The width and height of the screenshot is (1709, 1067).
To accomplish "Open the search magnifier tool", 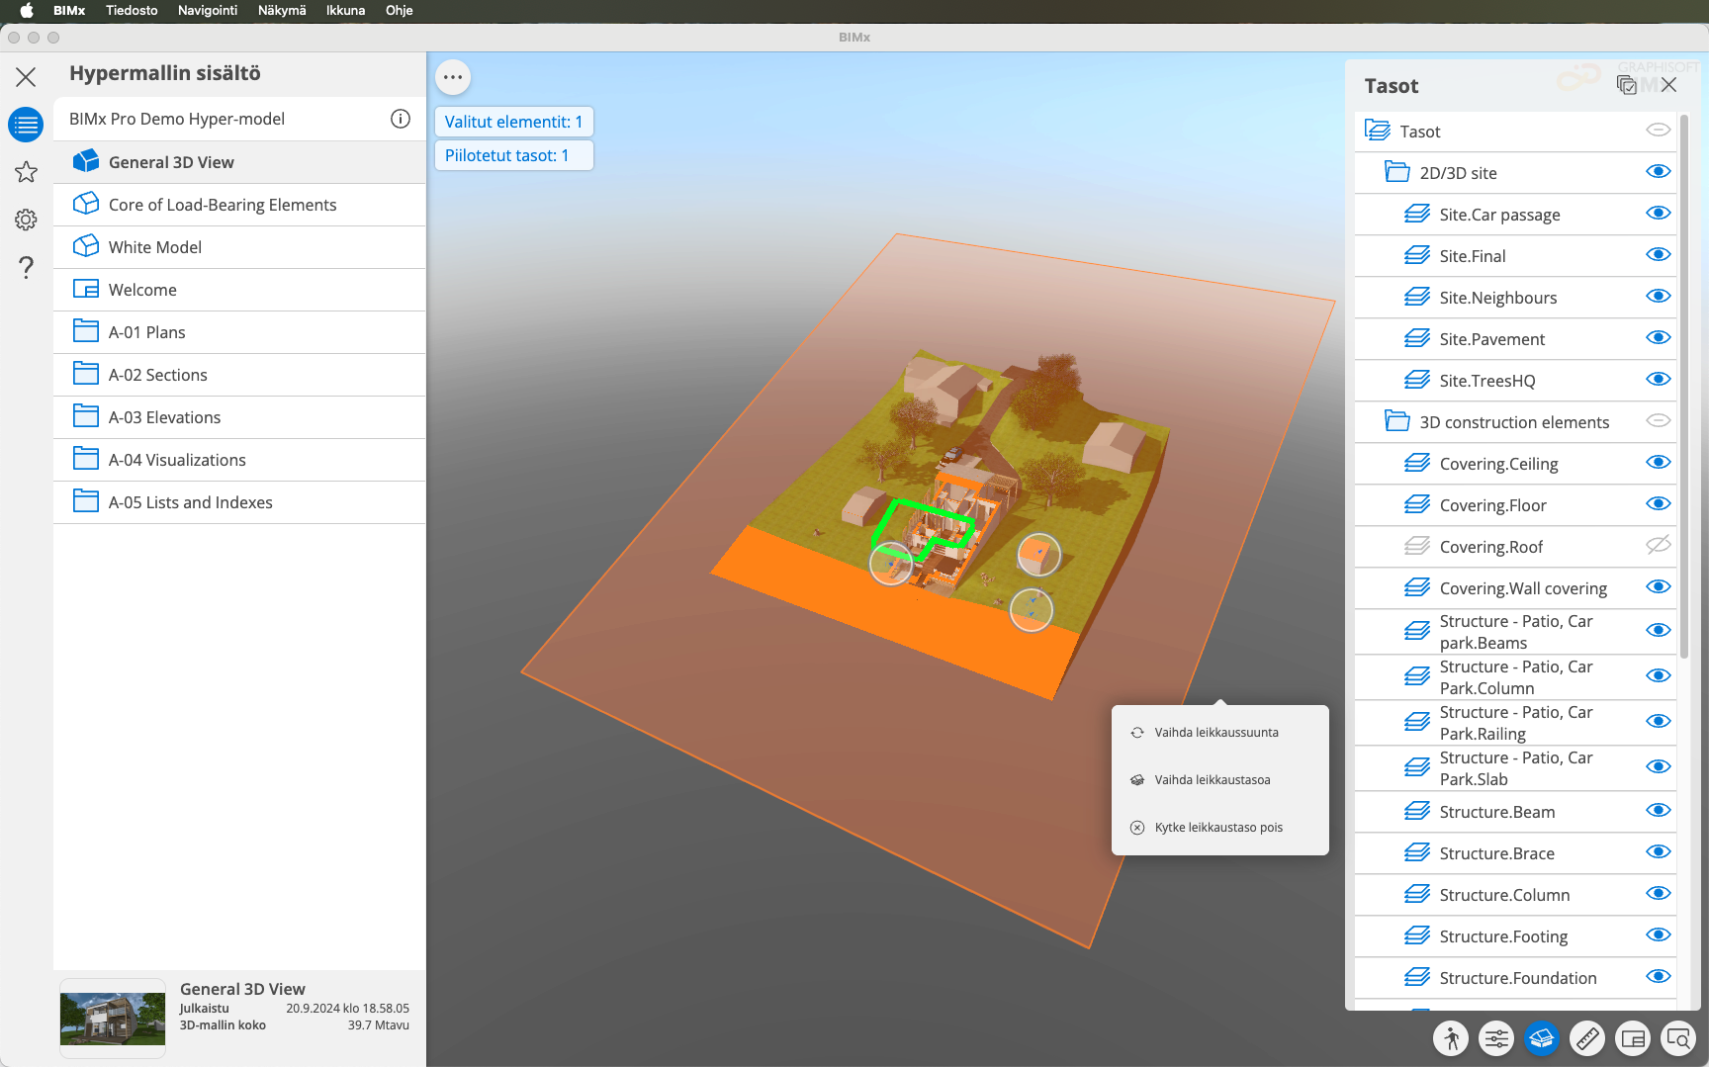I will click(x=1678, y=1038).
